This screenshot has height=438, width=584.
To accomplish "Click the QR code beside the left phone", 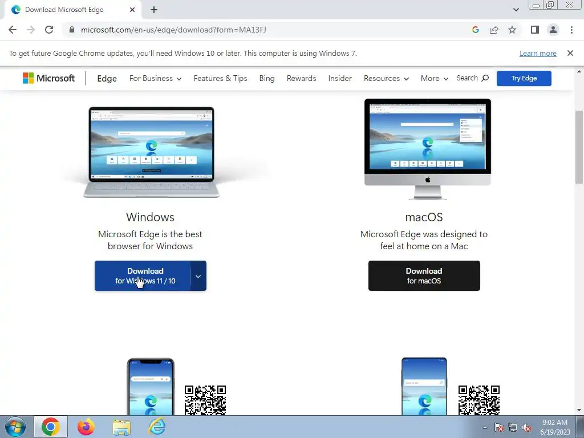I will click(205, 400).
